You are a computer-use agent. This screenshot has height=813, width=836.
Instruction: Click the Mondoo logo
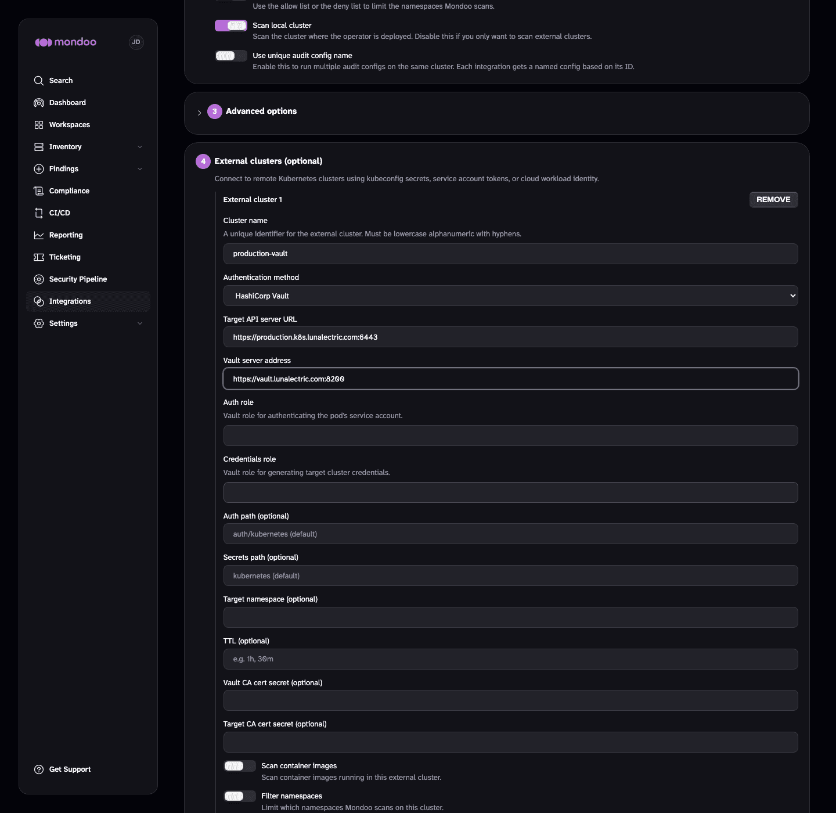[x=66, y=42]
